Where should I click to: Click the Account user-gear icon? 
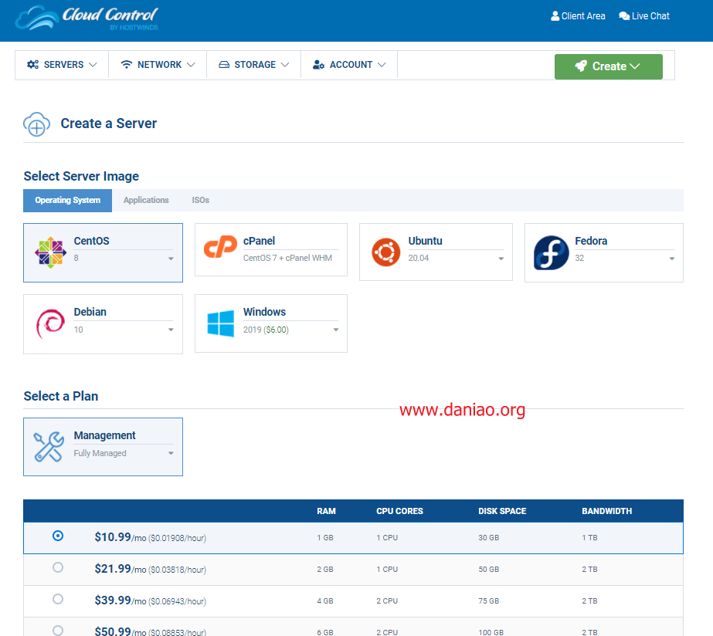(318, 65)
